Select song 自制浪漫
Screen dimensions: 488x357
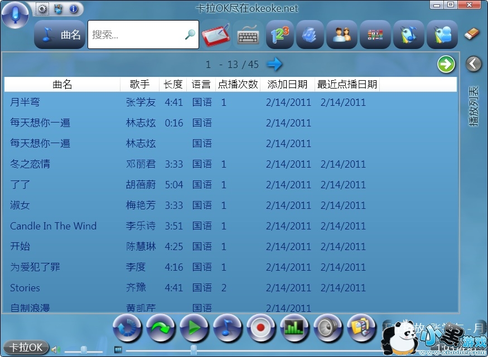(x=30, y=307)
